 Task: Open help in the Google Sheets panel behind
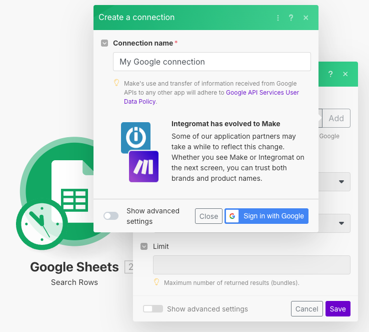[x=330, y=74]
